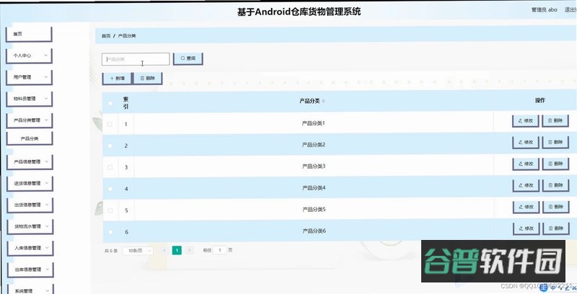The image size is (577, 294).
Task: Select the 产品分类 submenu item
Action: click(x=30, y=138)
